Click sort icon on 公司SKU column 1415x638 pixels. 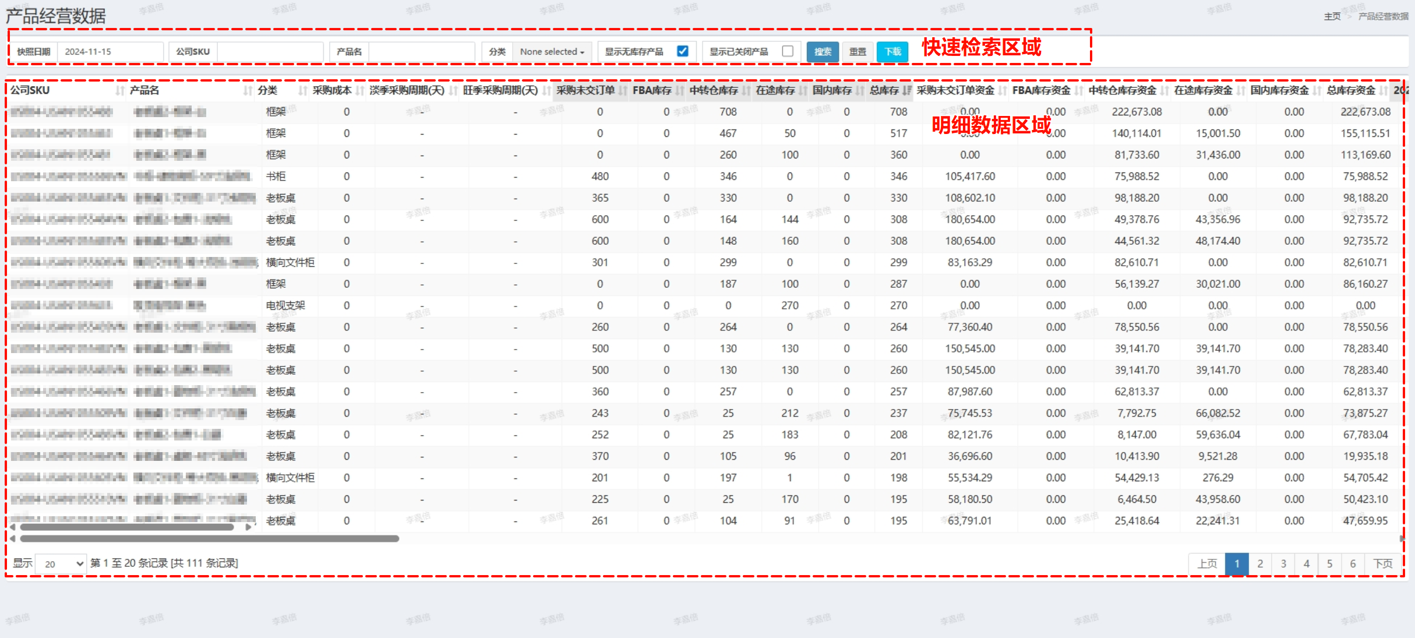coord(120,90)
